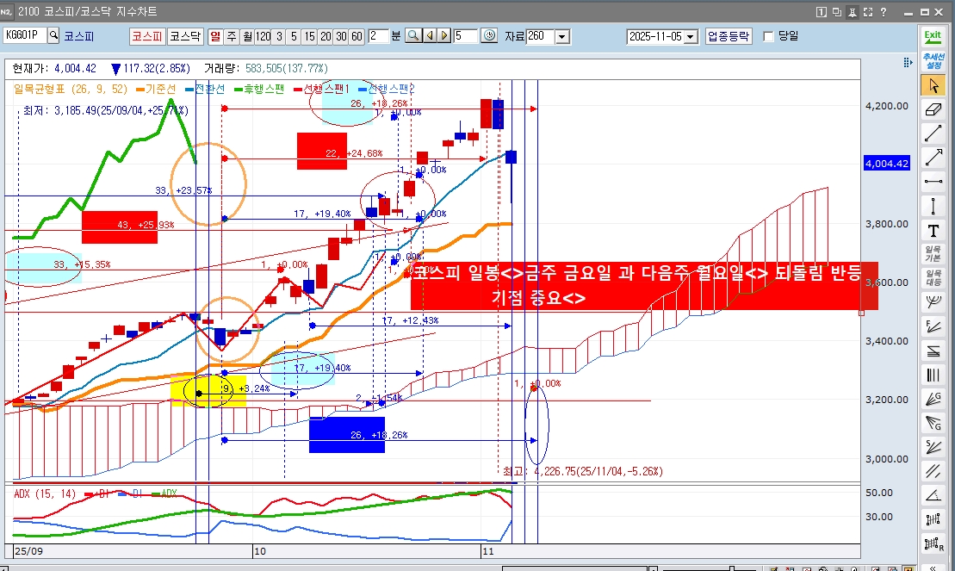Switch to the 코스닥 market button
This screenshot has height=571, width=955.
pos(184,36)
